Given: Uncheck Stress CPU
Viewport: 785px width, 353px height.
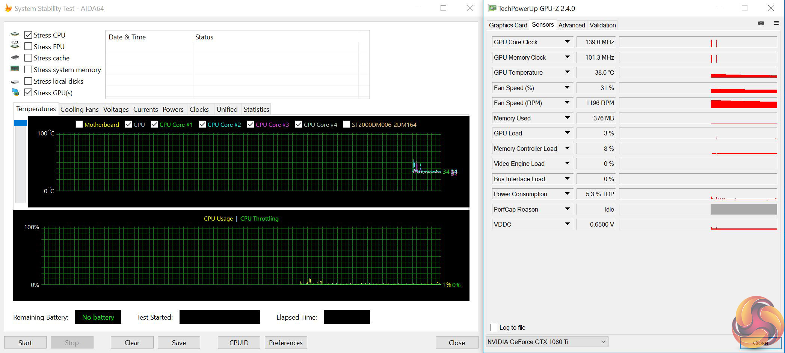Looking at the screenshot, I should tap(28, 35).
